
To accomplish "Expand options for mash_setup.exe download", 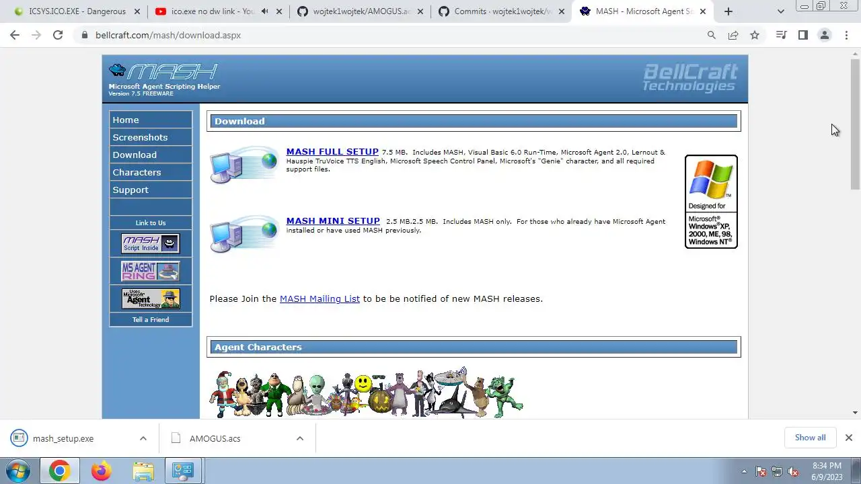I will 143,438.
